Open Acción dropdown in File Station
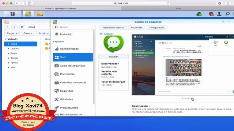 (x=43, y=33)
